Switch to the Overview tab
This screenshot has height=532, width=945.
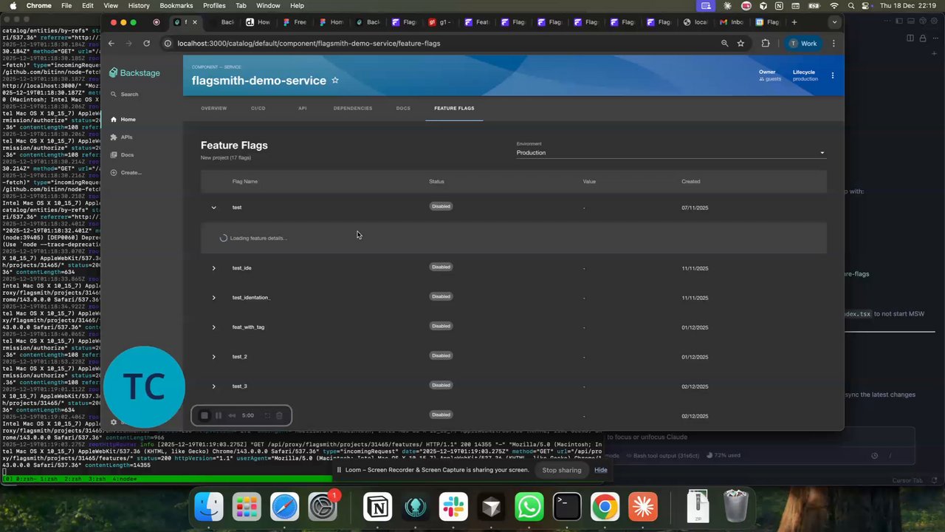tap(214, 109)
